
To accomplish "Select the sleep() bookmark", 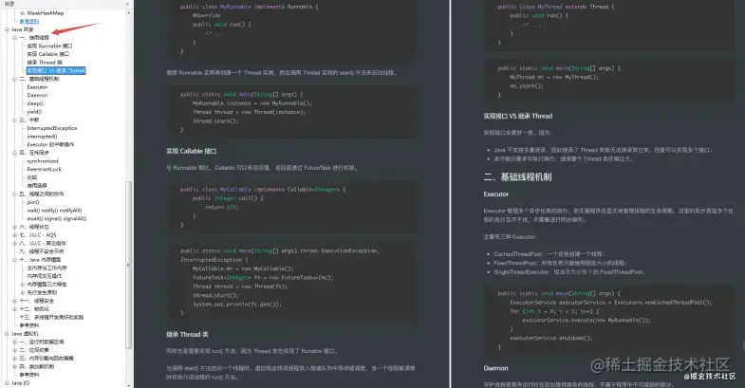I will 35,103.
